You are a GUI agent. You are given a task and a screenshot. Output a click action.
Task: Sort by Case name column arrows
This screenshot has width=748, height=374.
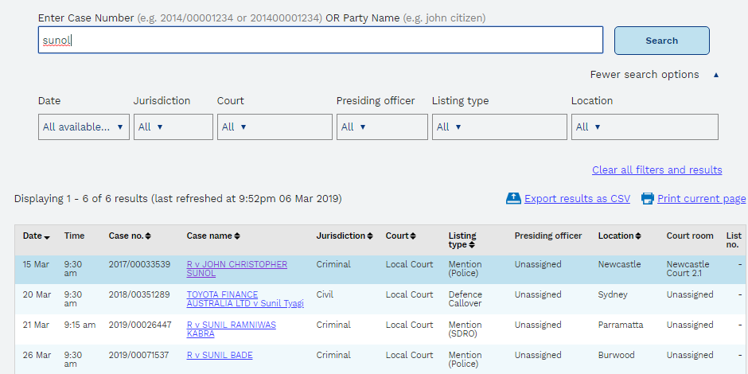click(x=237, y=236)
